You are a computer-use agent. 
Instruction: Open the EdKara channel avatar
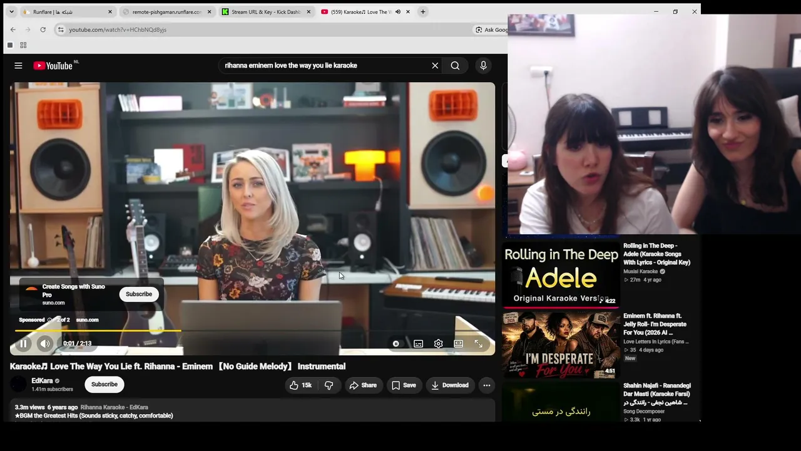pyautogui.click(x=19, y=385)
